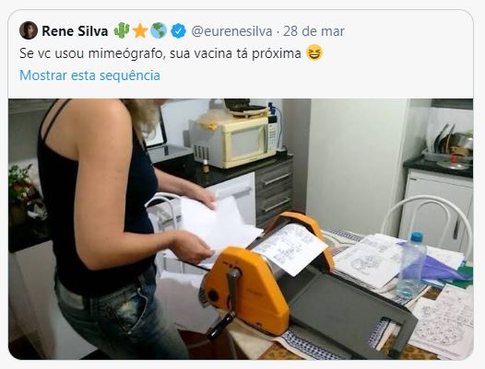Click the globe emoji beside the name

[159, 31]
